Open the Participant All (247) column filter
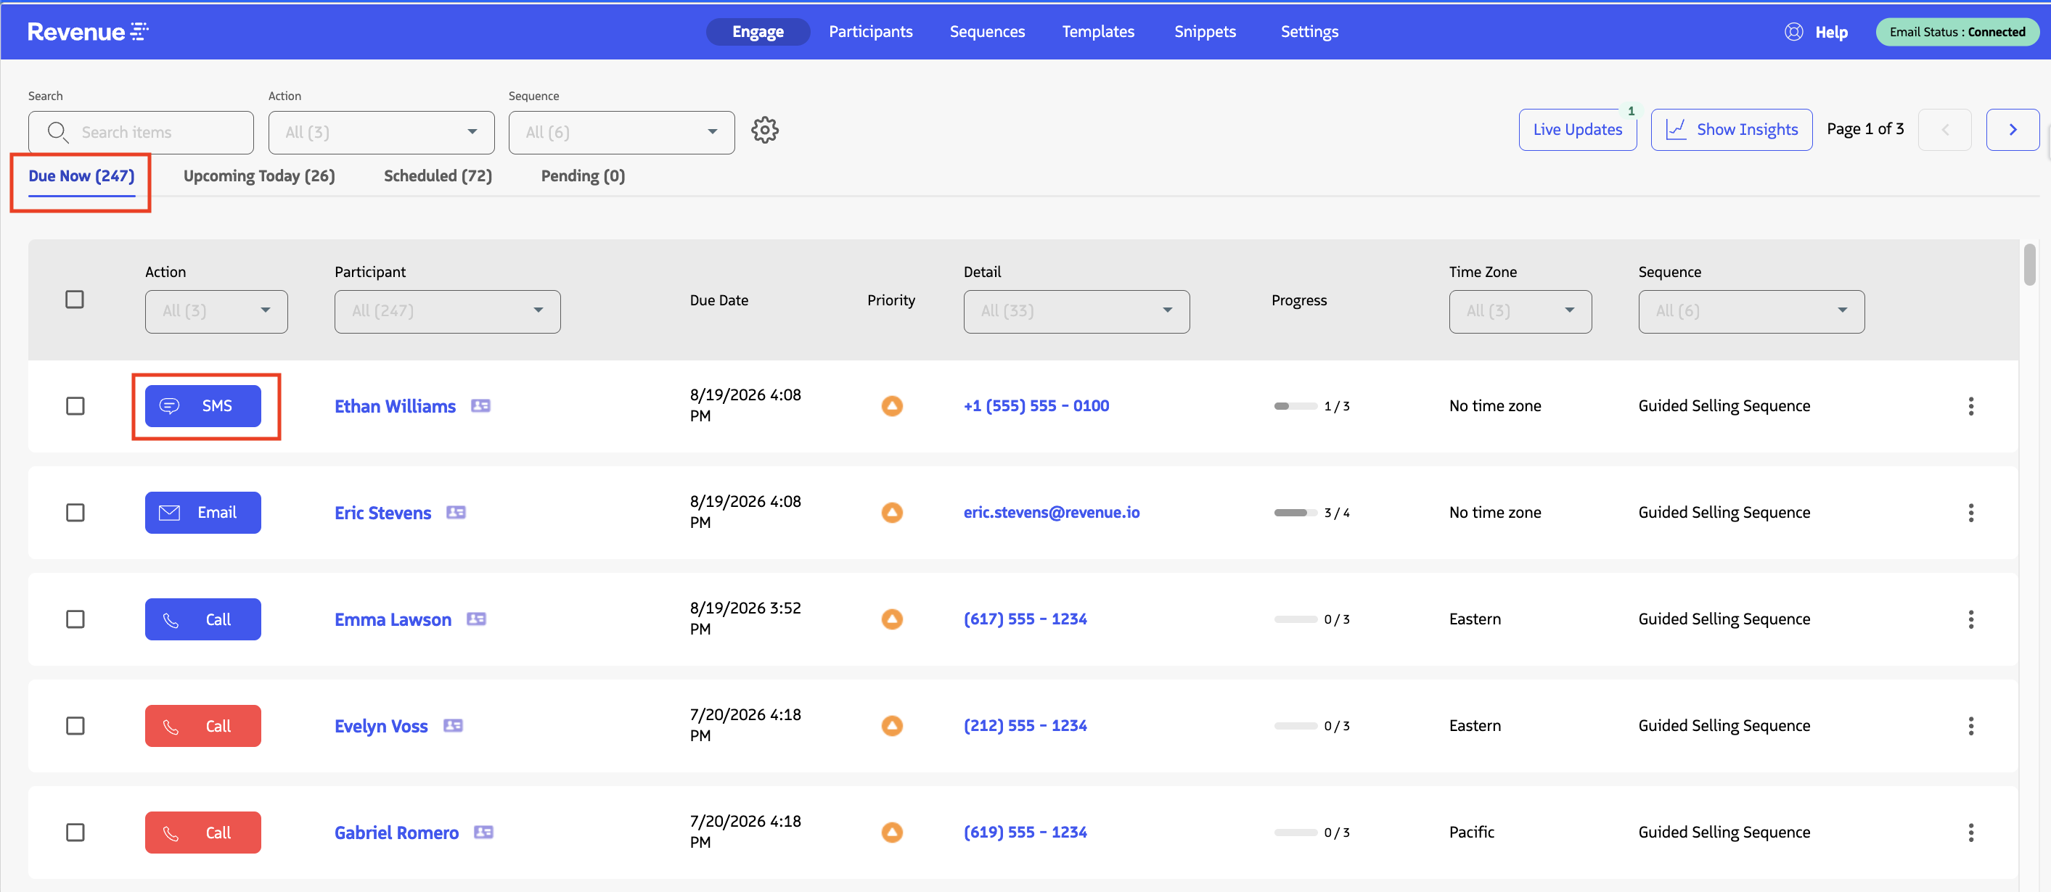 click(448, 311)
